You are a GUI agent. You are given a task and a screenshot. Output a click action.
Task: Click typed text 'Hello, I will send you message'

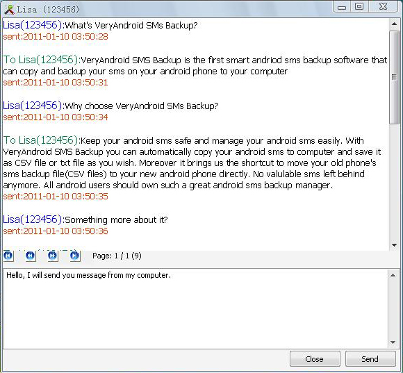point(88,275)
